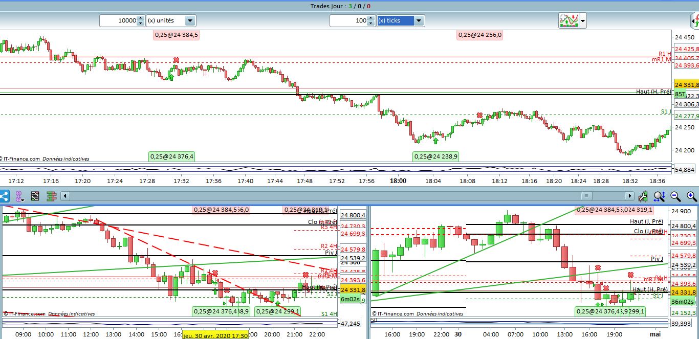
Task: Click scrollbar left arrow button
Action: 64,196
